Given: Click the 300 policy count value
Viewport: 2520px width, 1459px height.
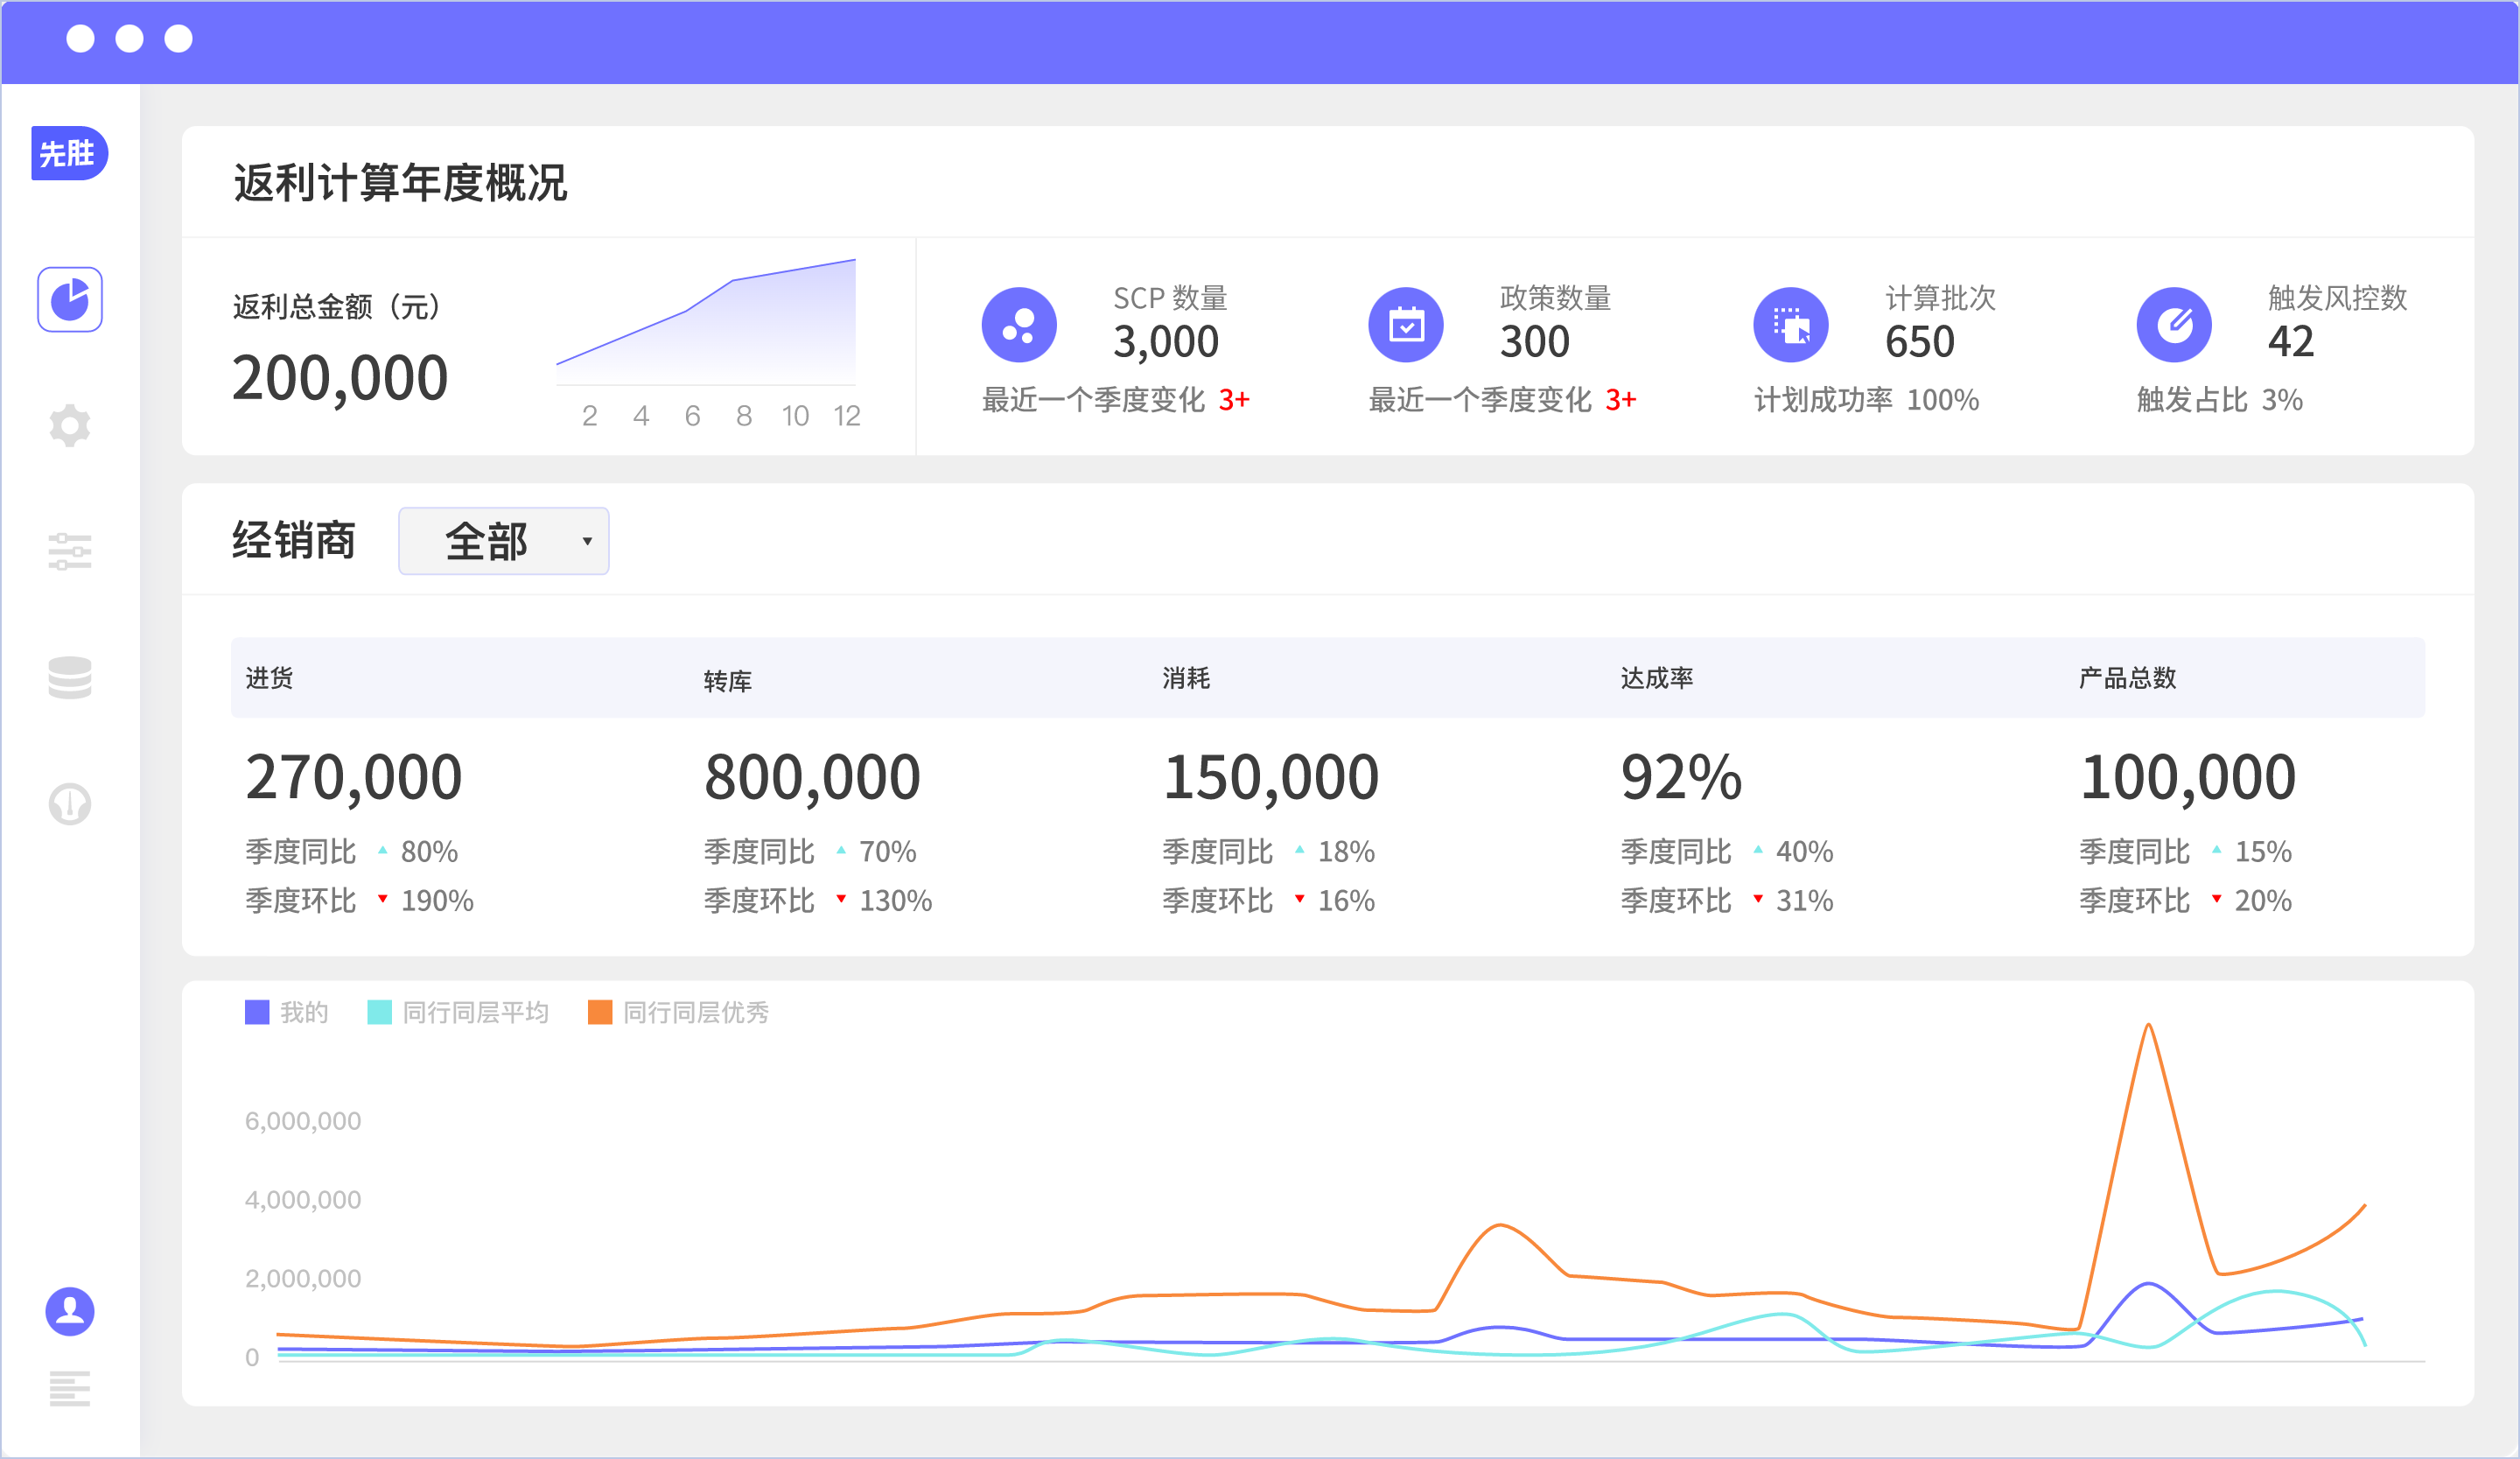Looking at the screenshot, I should point(1535,342).
